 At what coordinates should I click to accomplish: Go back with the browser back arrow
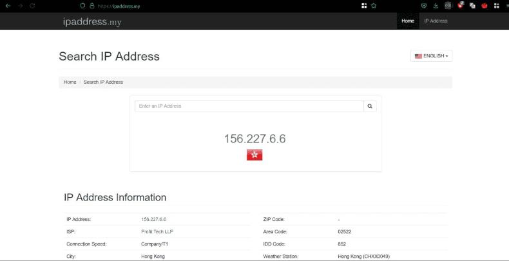coord(8,6)
